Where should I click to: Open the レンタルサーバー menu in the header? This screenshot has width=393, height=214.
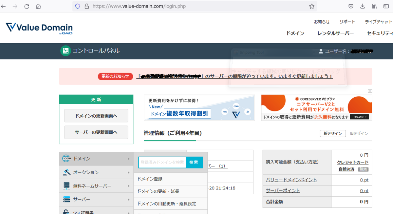tap(335, 33)
